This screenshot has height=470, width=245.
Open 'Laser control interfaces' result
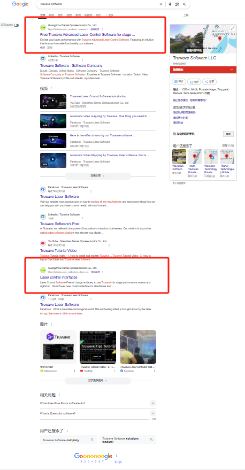pos(58,278)
